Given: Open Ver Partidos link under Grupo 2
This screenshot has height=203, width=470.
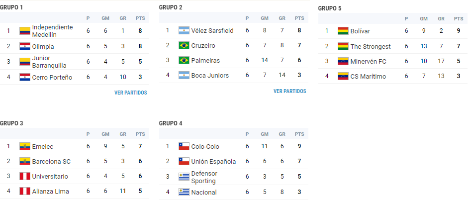Looking at the screenshot, I should pos(290,91).
